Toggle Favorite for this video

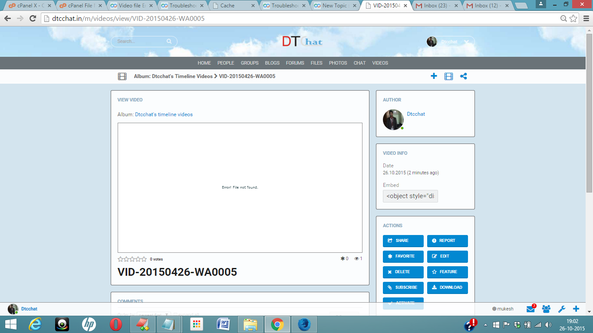pyautogui.click(x=403, y=256)
